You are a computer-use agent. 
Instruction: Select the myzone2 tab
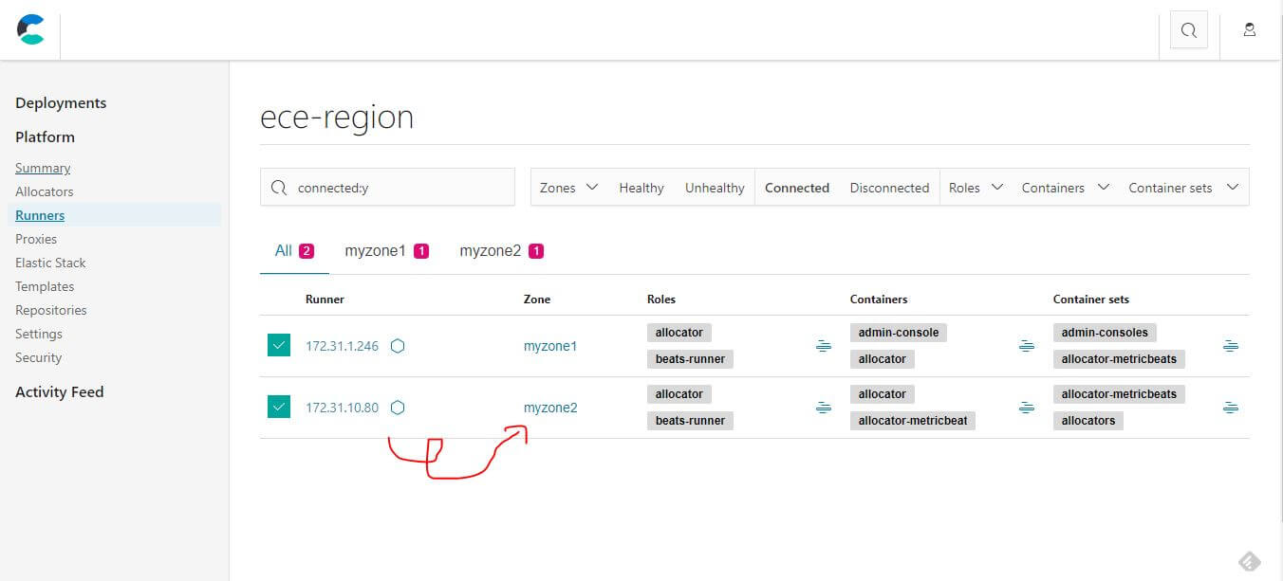(x=490, y=249)
